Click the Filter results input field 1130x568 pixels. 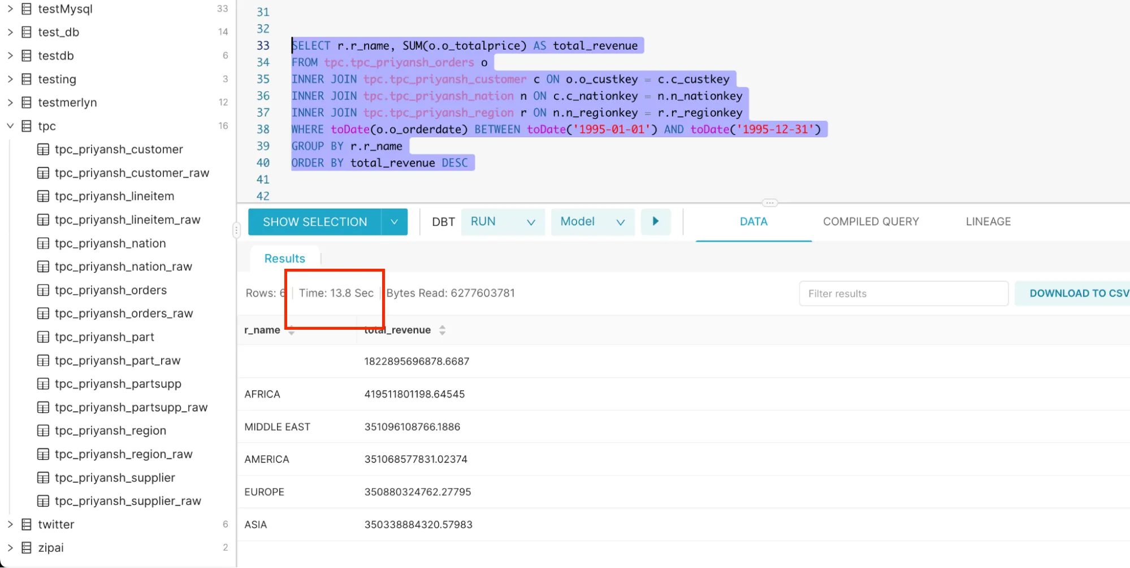tap(903, 294)
